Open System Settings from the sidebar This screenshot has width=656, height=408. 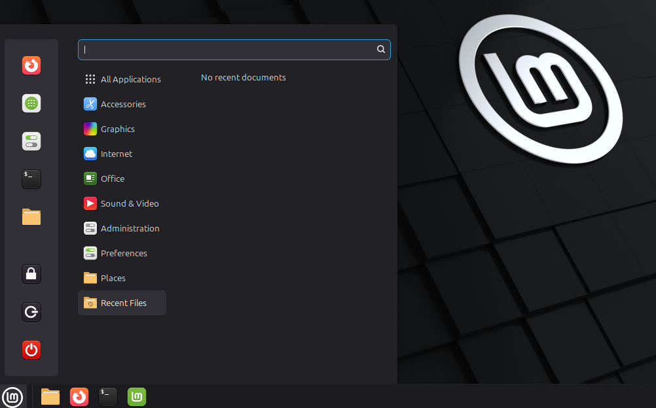(31, 141)
